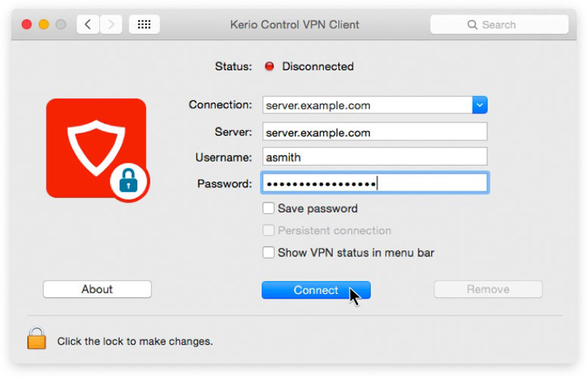Click the Username field containing asmith
588x378 pixels.
coord(374,157)
